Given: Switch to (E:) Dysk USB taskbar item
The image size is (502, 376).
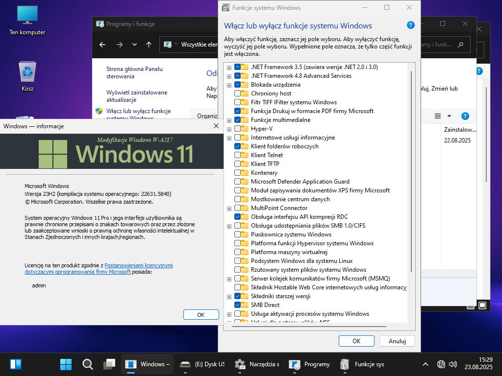Looking at the screenshot, I should 202,364.
